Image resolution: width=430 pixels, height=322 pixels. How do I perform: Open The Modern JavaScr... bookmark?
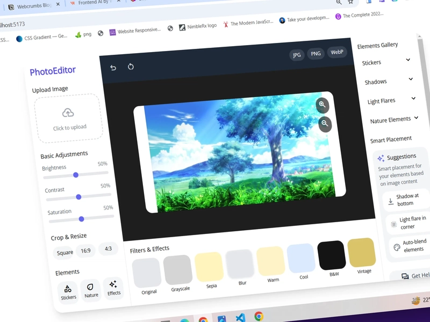[248, 23]
